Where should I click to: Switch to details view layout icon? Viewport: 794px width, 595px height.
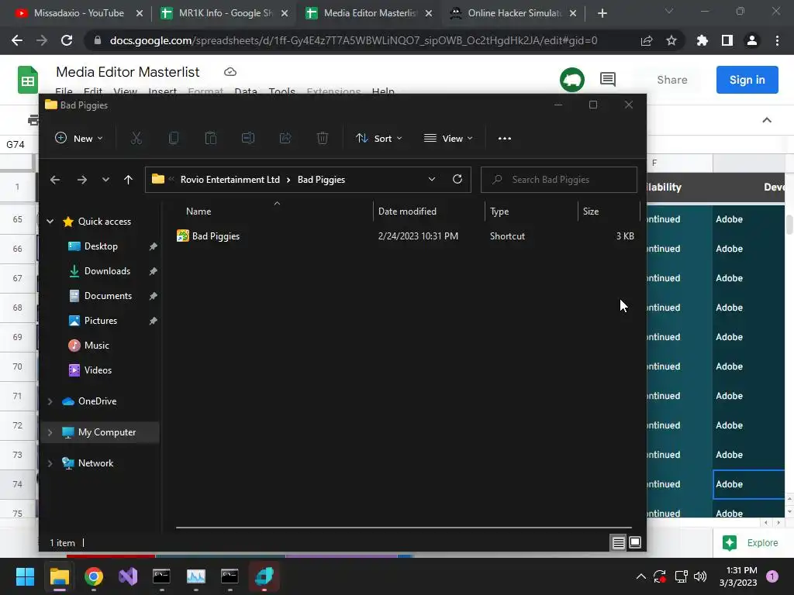tap(618, 543)
